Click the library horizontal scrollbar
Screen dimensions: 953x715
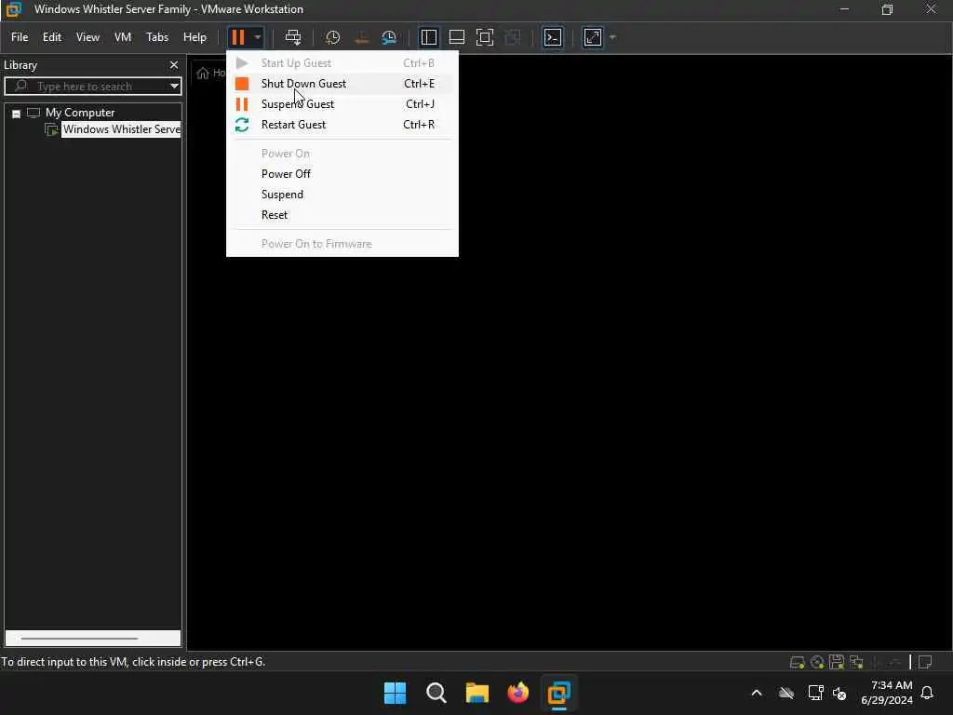[80, 639]
